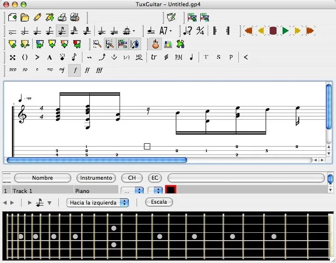Image resolution: width=336 pixels, height=263 pixels.
Task: Apply hammer-on HO effect
Action: click(139, 57)
